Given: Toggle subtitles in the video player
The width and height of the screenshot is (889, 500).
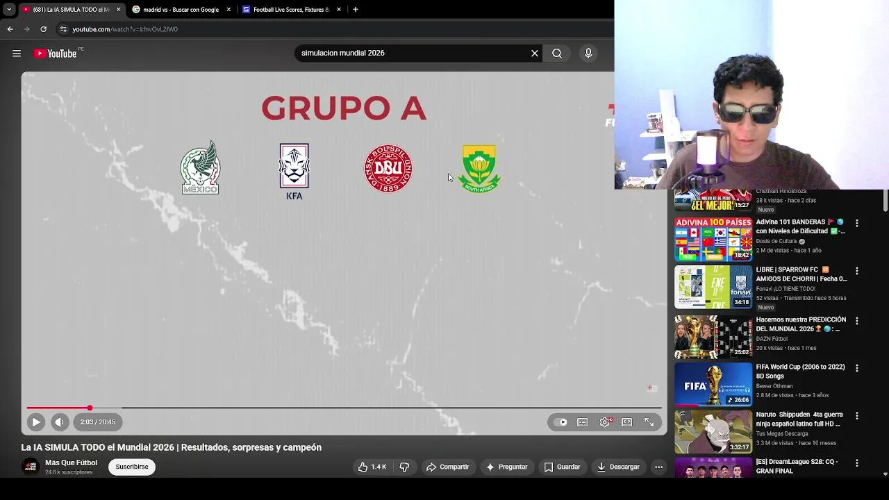Looking at the screenshot, I should point(583,422).
